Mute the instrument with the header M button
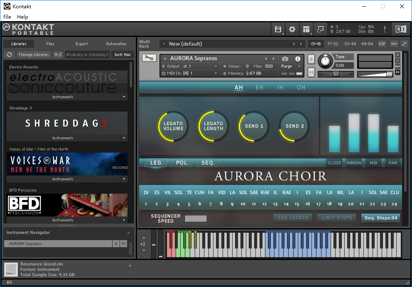The width and height of the screenshot is (412, 287). point(311,72)
